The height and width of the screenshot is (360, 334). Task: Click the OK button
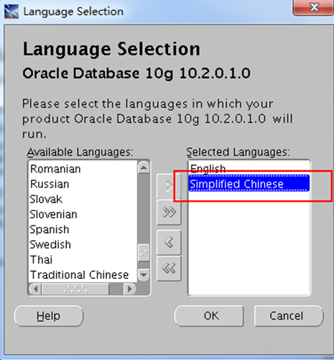pyautogui.click(x=209, y=316)
